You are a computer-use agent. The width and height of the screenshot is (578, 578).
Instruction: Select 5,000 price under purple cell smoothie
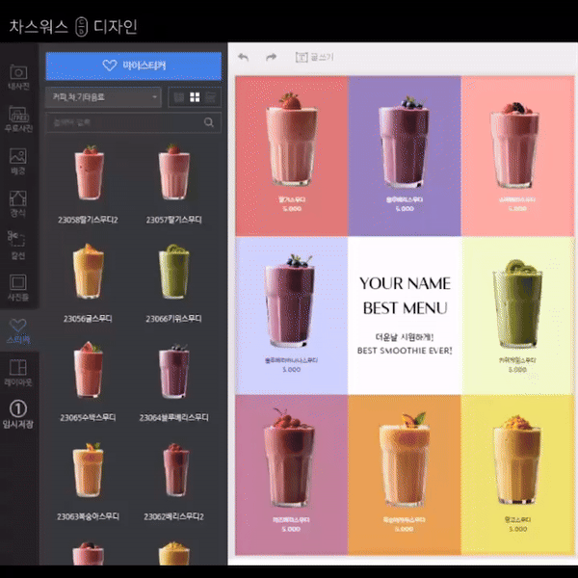405,209
